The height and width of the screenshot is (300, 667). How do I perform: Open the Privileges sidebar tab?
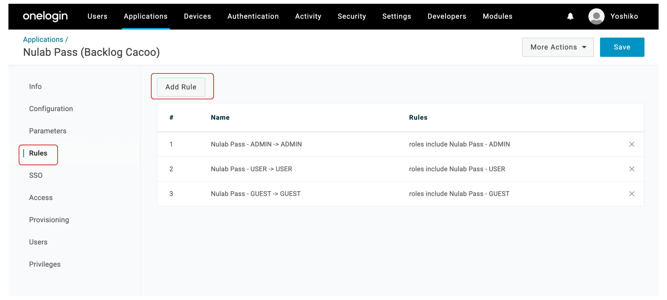45,264
